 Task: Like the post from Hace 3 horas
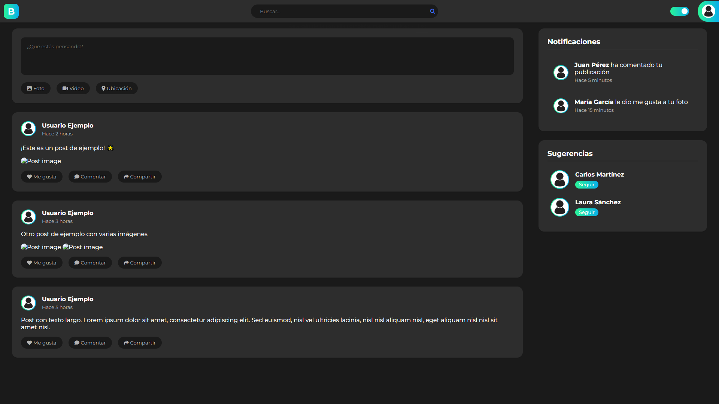[42, 263]
